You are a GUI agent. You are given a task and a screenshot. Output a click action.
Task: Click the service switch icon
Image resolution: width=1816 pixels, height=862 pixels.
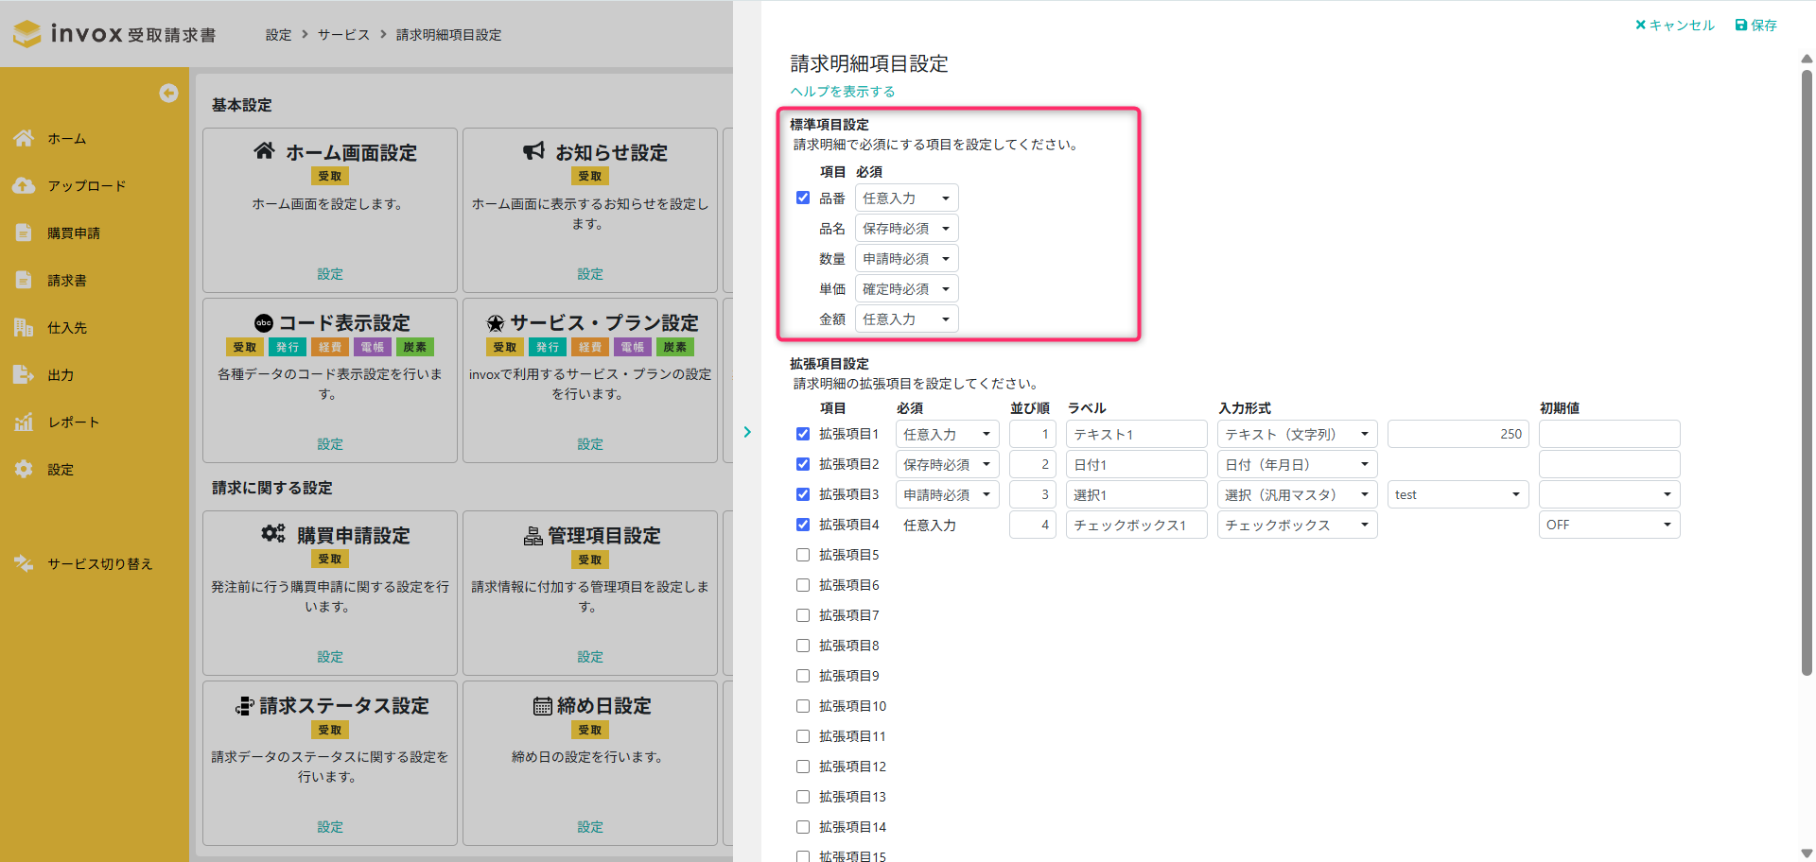[x=24, y=563]
